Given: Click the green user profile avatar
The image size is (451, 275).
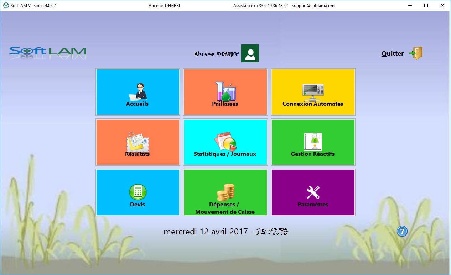Looking at the screenshot, I should coord(250,53).
